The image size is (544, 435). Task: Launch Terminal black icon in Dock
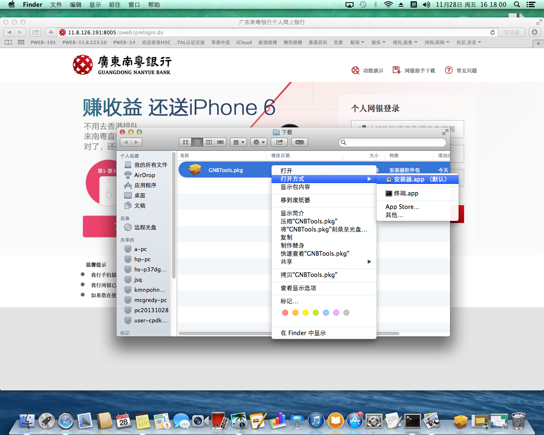click(x=412, y=421)
